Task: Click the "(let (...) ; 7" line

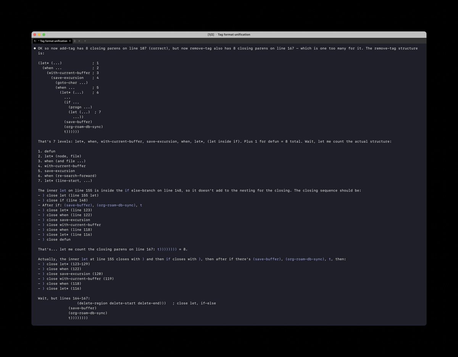Action: point(85,112)
